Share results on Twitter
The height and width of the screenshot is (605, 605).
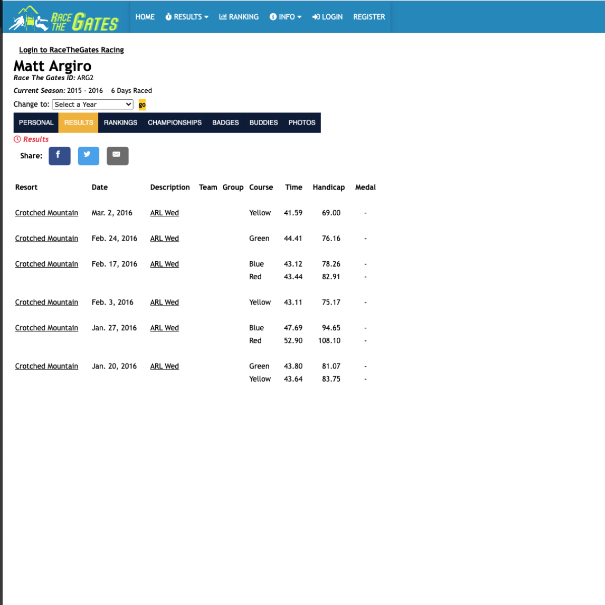[88, 156]
